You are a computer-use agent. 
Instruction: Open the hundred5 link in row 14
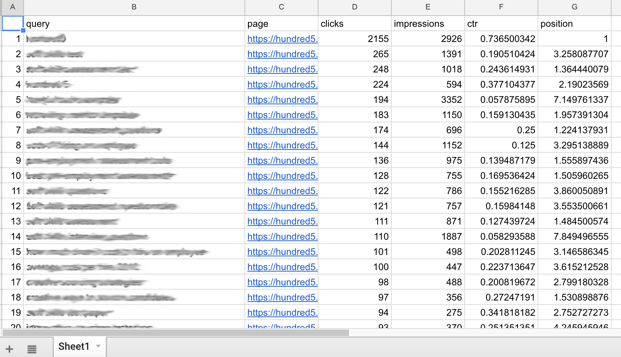(x=283, y=236)
